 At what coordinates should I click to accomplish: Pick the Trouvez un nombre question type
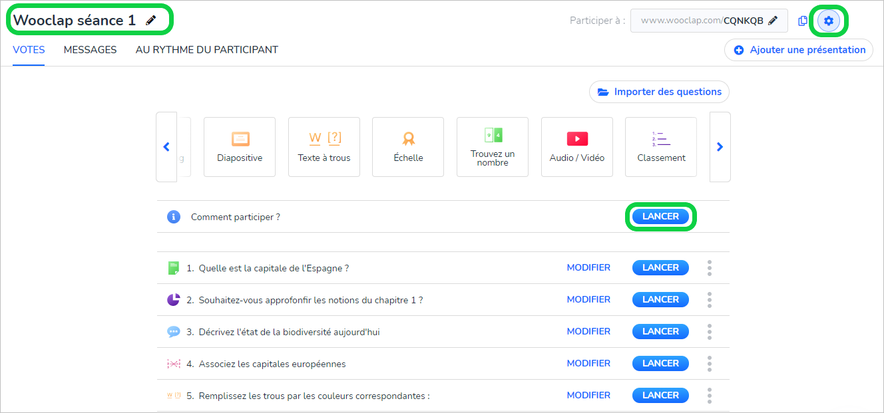pos(493,147)
